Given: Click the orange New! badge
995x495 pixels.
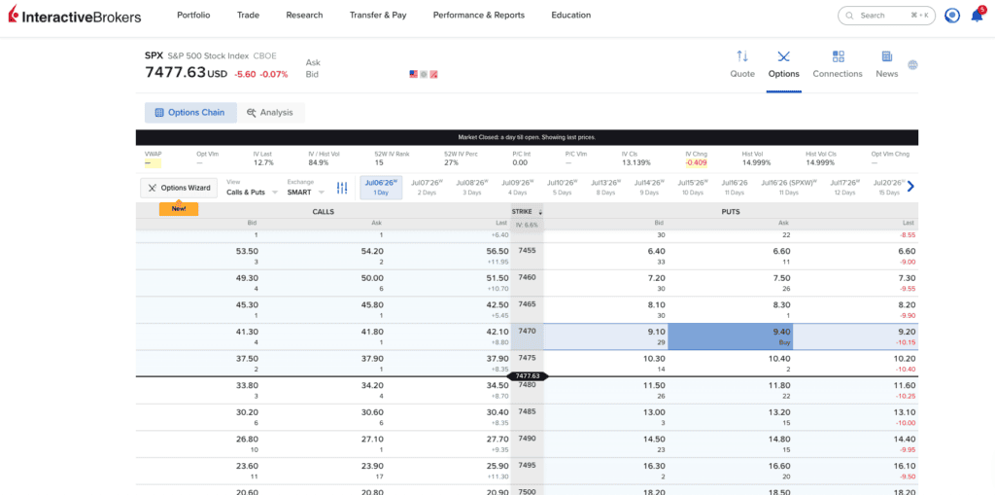Looking at the screenshot, I should [179, 208].
